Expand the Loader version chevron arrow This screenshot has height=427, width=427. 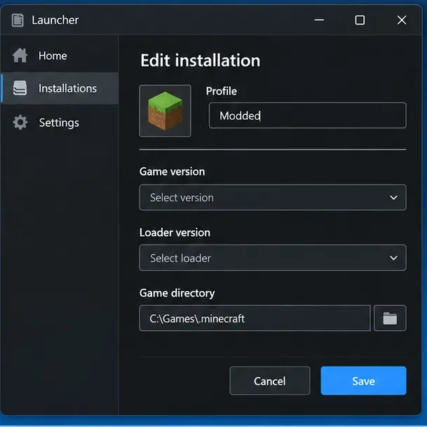pos(393,258)
